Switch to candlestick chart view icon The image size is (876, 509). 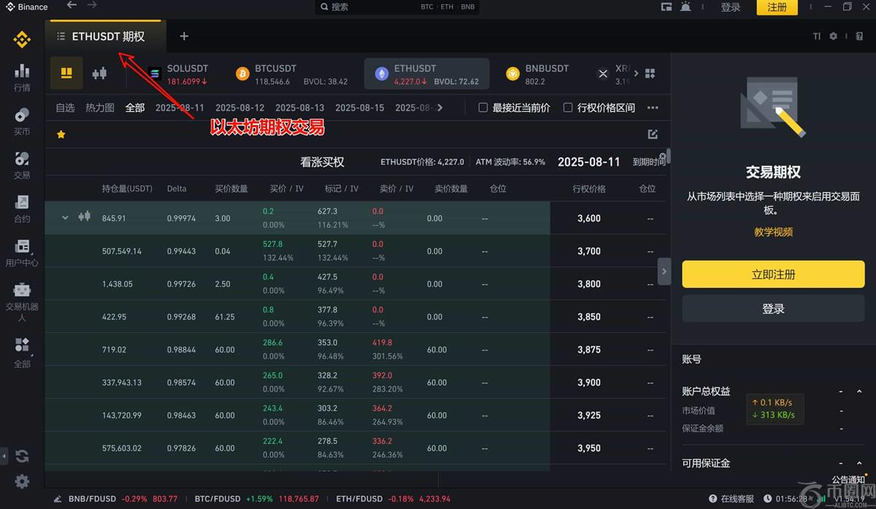click(x=99, y=73)
